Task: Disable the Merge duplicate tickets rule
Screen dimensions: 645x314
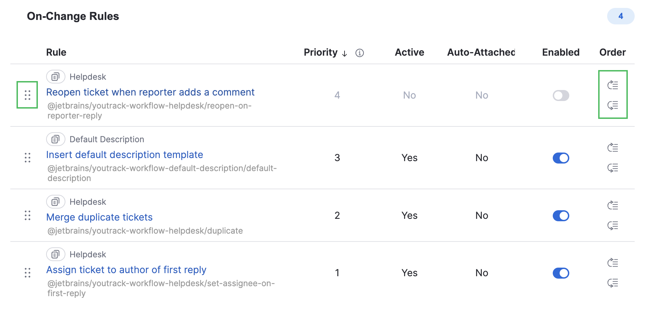Action: click(x=561, y=216)
